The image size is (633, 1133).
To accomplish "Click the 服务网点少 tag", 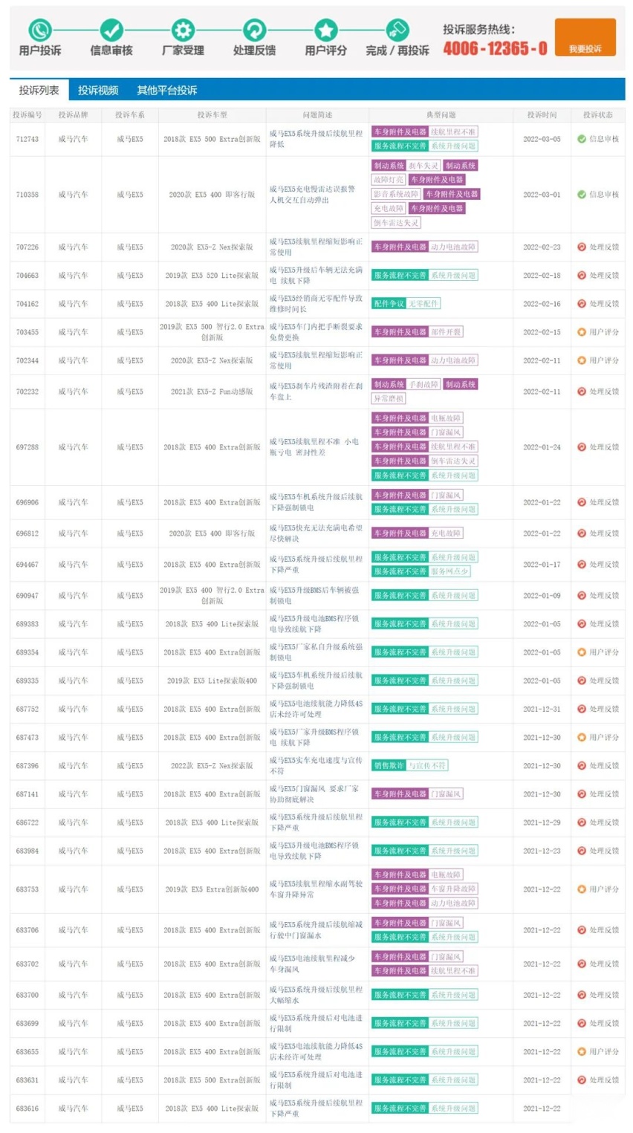I will (449, 571).
